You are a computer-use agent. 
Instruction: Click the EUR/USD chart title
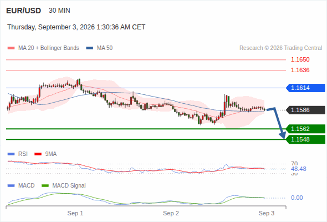[24, 11]
